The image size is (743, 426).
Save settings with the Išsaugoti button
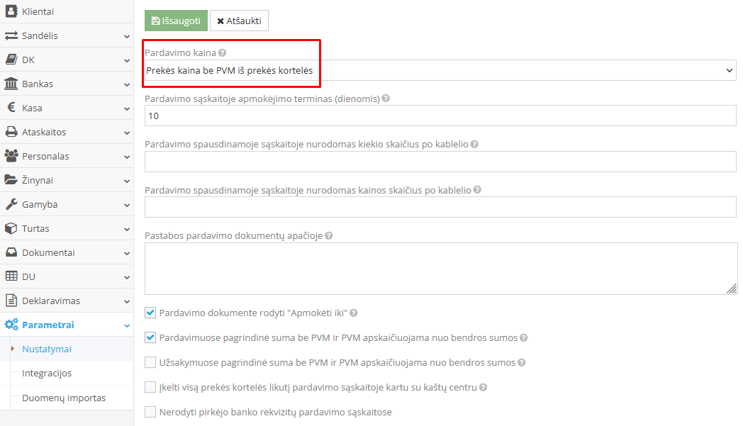(175, 21)
